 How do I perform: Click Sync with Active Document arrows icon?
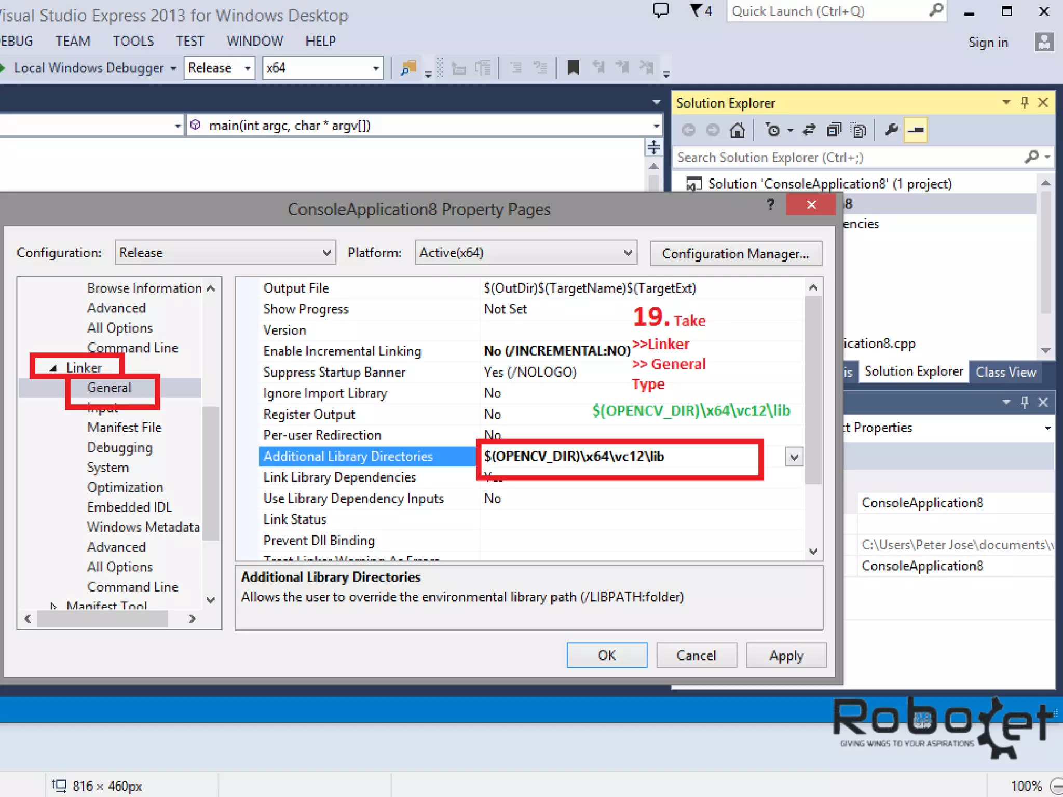[809, 130]
